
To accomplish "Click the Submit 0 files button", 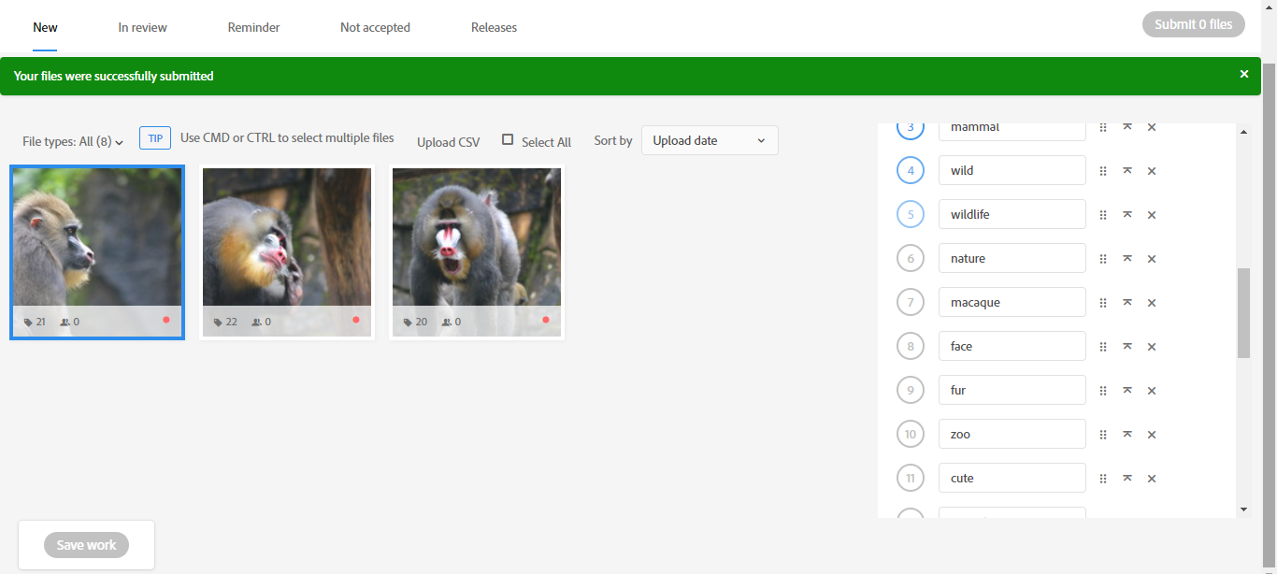I will tap(1194, 24).
